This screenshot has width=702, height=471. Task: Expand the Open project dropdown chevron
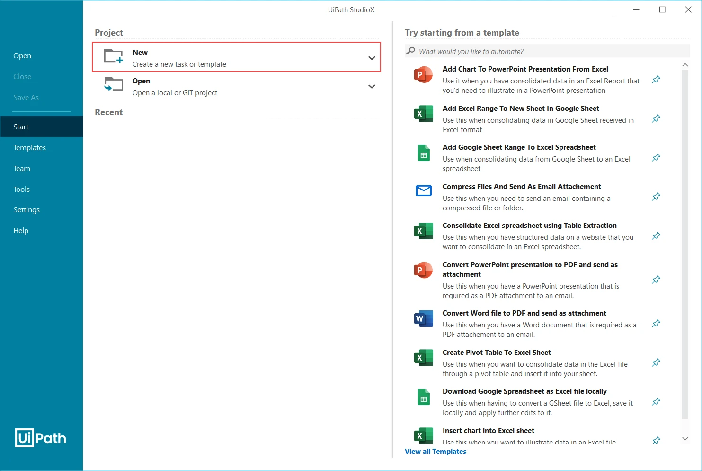pyautogui.click(x=372, y=87)
